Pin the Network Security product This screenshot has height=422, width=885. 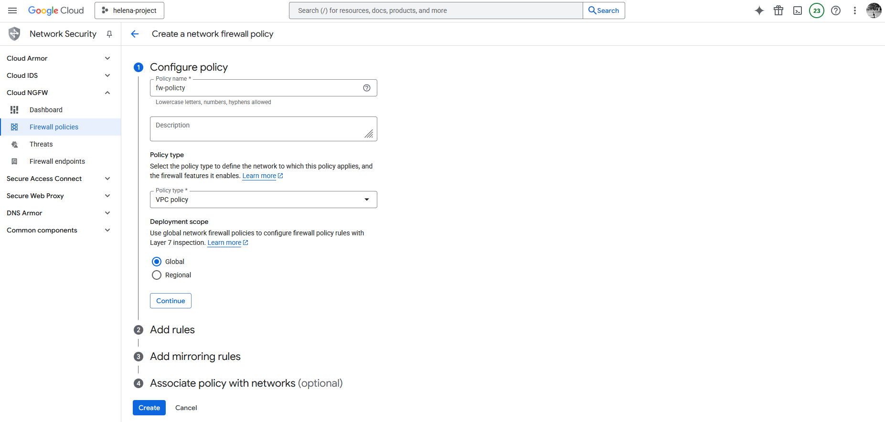pyautogui.click(x=109, y=34)
